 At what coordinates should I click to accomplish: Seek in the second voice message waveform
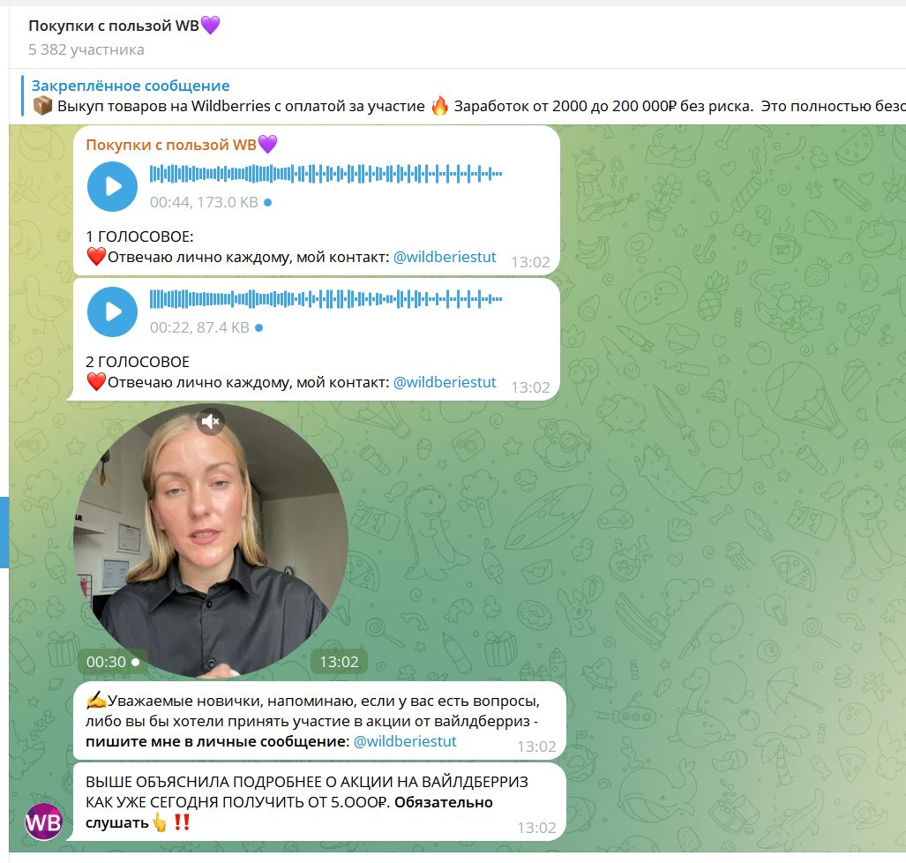(326, 299)
